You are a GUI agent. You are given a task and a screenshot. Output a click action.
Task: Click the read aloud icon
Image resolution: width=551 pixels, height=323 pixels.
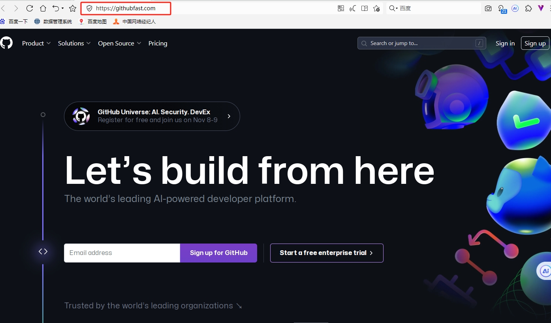tap(353, 8)
